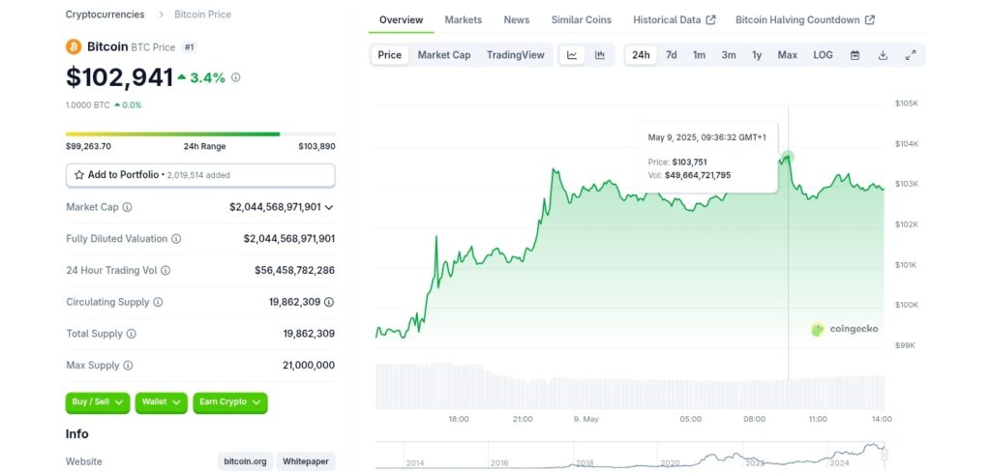The width and height of the screenshot is (991, 474).
Task: Click the mini historical overview chart
Action: click(630, 455)
